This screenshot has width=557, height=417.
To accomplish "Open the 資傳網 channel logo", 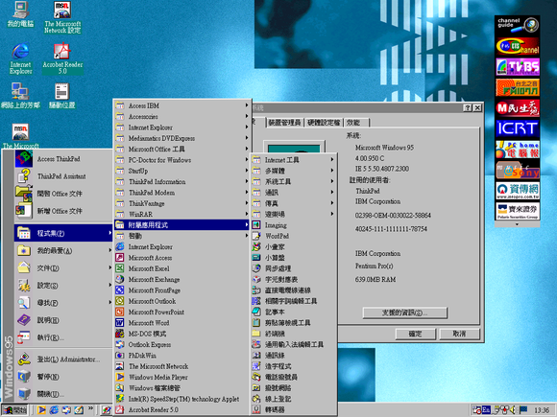I will (518, 191).
